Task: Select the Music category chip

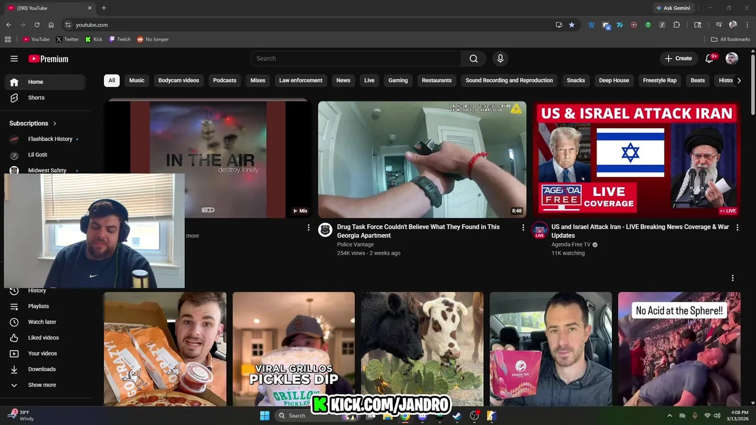Action: pos(137,80)
